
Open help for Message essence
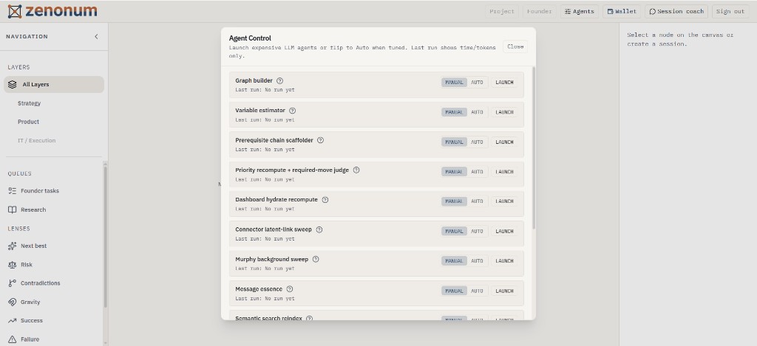click(290, 289)
